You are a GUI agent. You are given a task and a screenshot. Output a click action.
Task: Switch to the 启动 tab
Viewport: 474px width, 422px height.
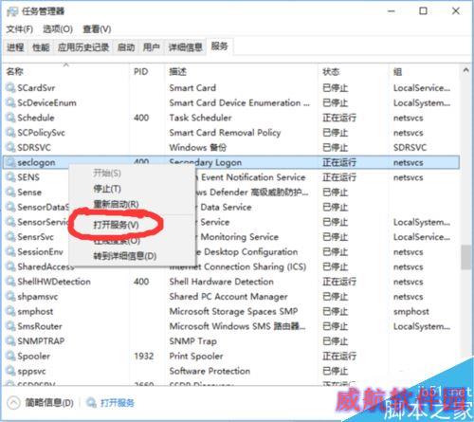coord(126,47)
